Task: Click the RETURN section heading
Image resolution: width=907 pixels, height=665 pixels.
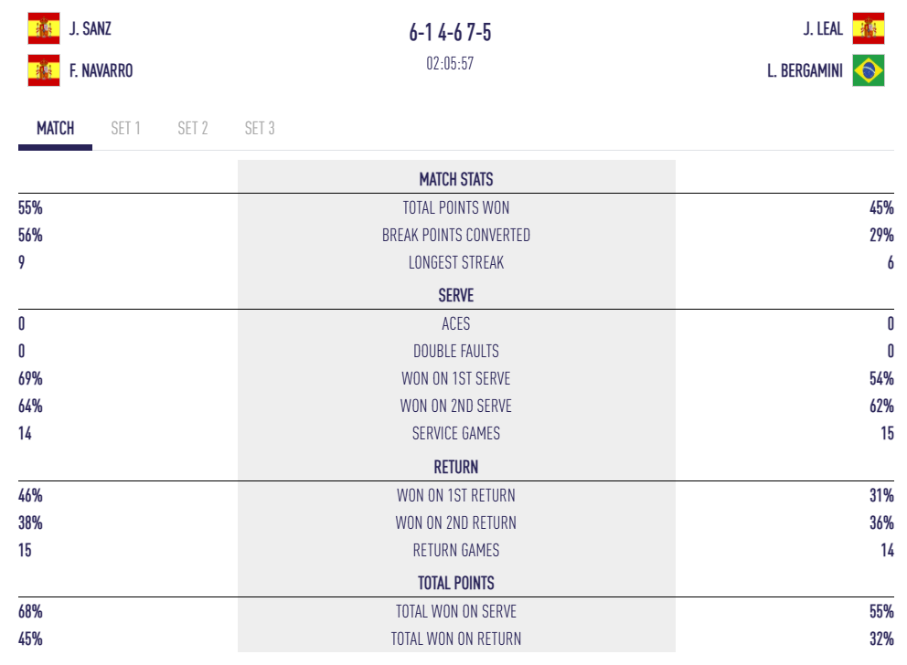Action: tap(455, 468)
